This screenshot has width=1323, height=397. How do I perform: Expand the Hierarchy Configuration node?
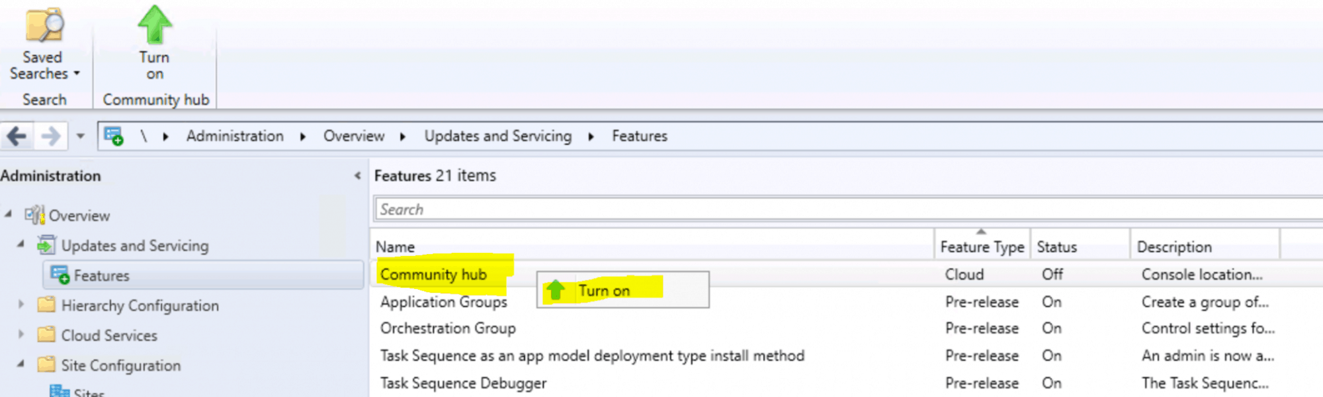coord(21,304)
